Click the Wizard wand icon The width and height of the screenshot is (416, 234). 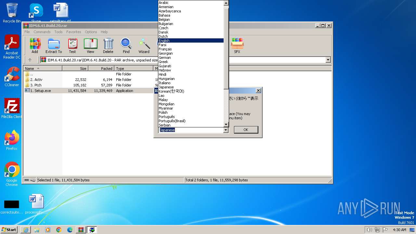tap(144, 45)
